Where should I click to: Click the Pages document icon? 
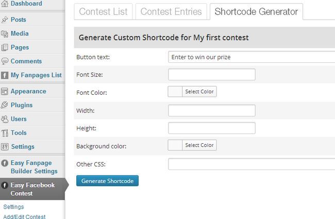[x=5, y=47]
